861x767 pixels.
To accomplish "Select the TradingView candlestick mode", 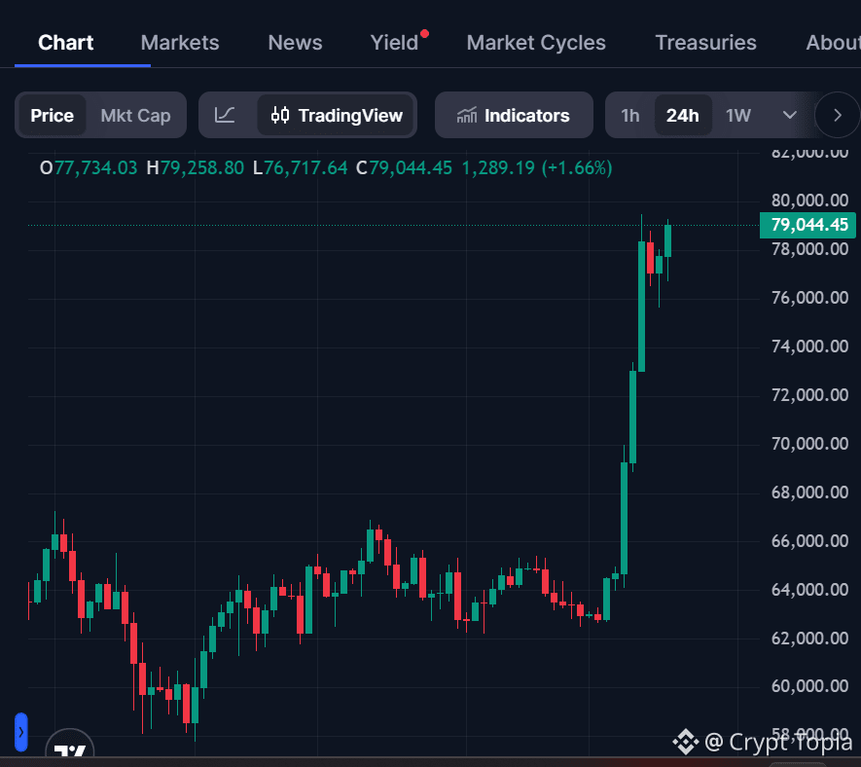I will tap(336, 116).
